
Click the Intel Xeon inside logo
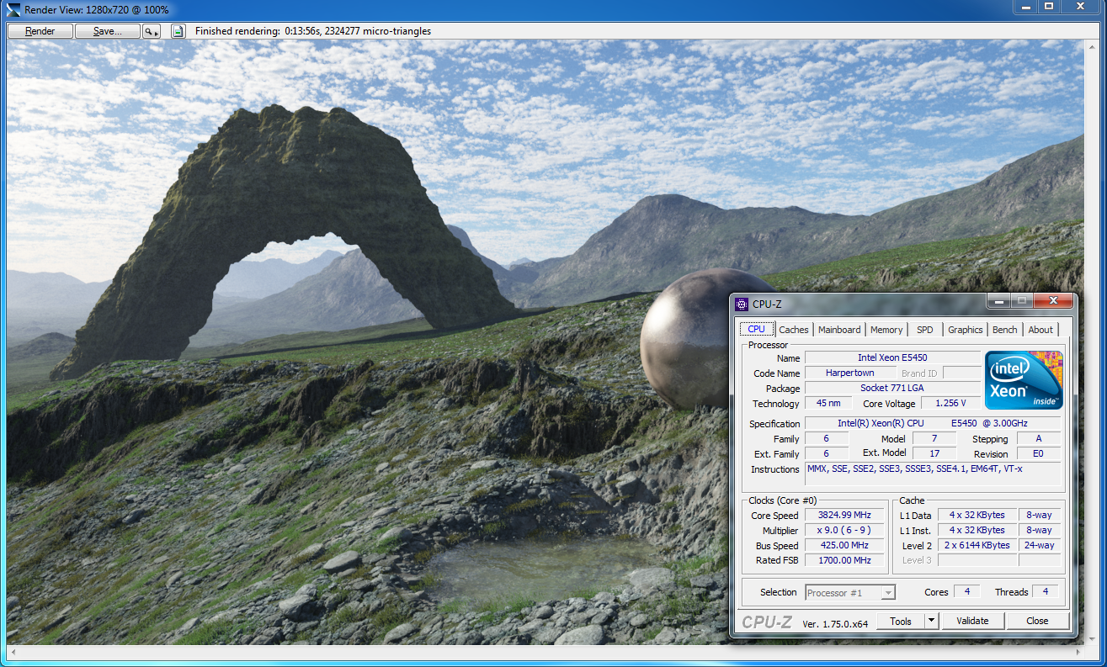point(1023,379)
